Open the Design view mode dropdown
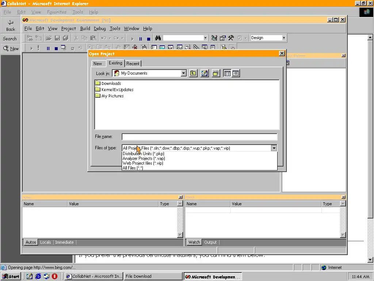The image size is (374, 281). click(283, 38)
